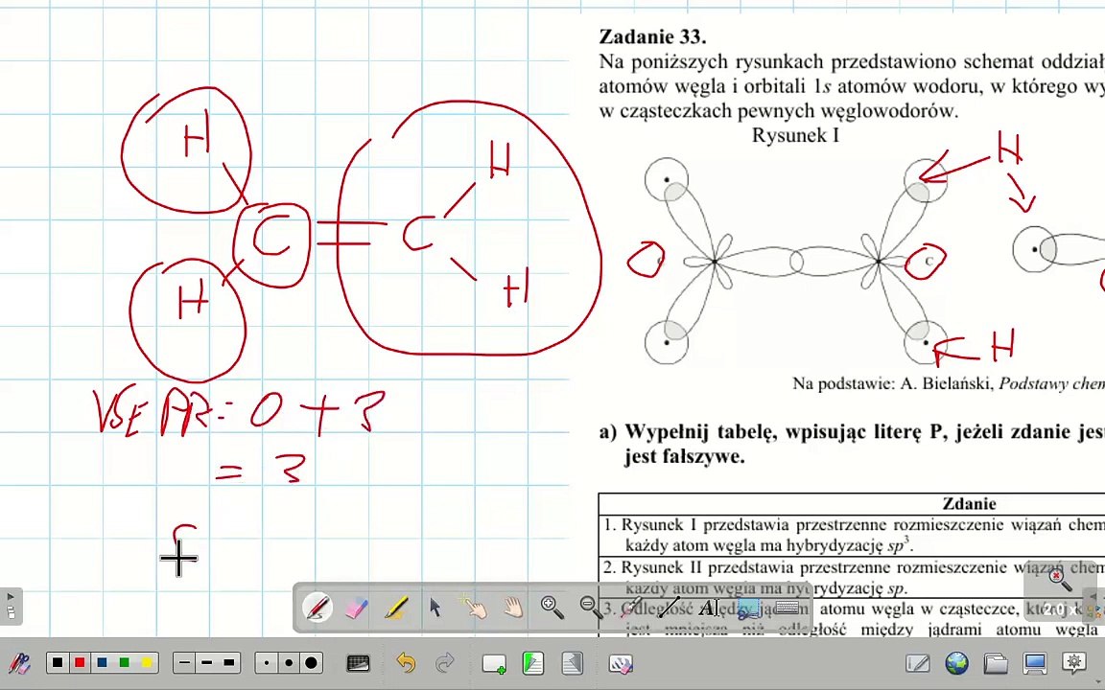
Task: Set the medium line width
Action: pyautogui.click(x=206, y=662)
